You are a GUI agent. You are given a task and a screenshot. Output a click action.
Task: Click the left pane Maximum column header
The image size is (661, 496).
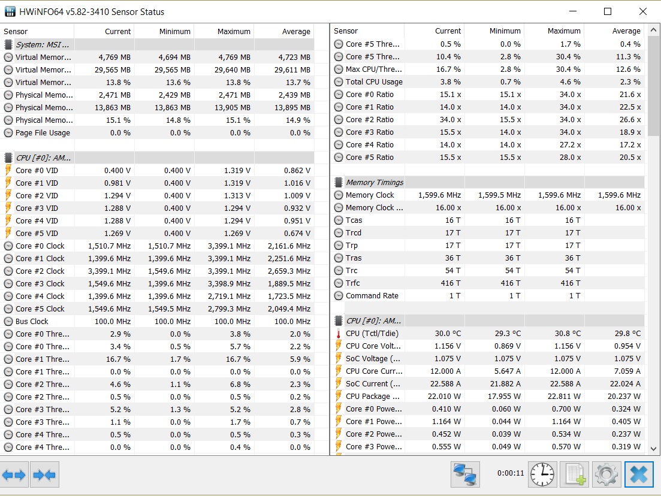click(224, 31)
